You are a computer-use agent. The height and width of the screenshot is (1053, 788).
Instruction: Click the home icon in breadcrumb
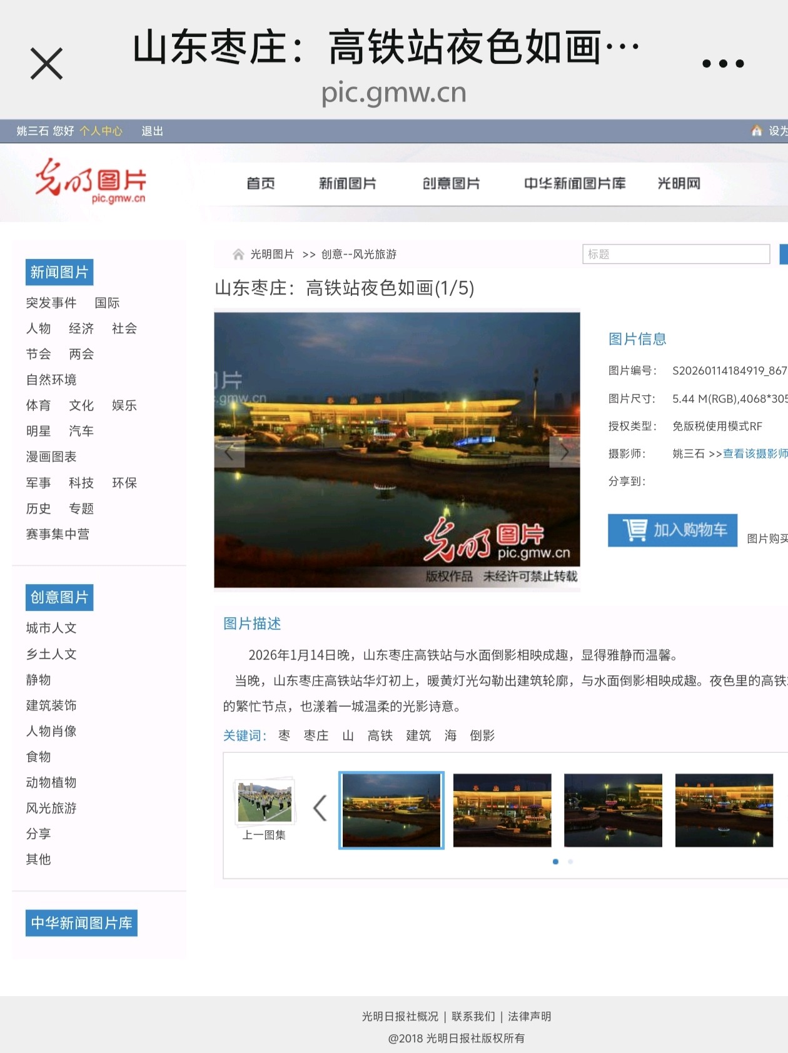tap(238, 254)
